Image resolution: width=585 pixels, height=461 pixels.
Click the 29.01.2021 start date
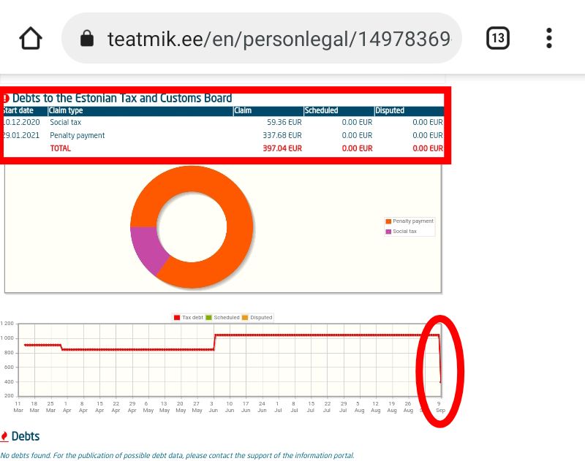coord(21,135)
